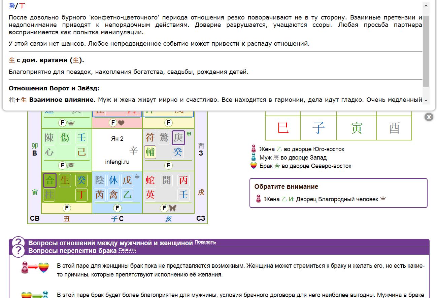Click the F button under the 符 驚 庚 palace
The image size is (437, 298).
168,165
